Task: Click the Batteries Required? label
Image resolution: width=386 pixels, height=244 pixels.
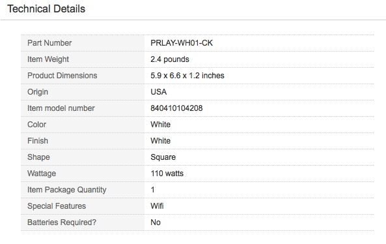Action: (62, 222)
